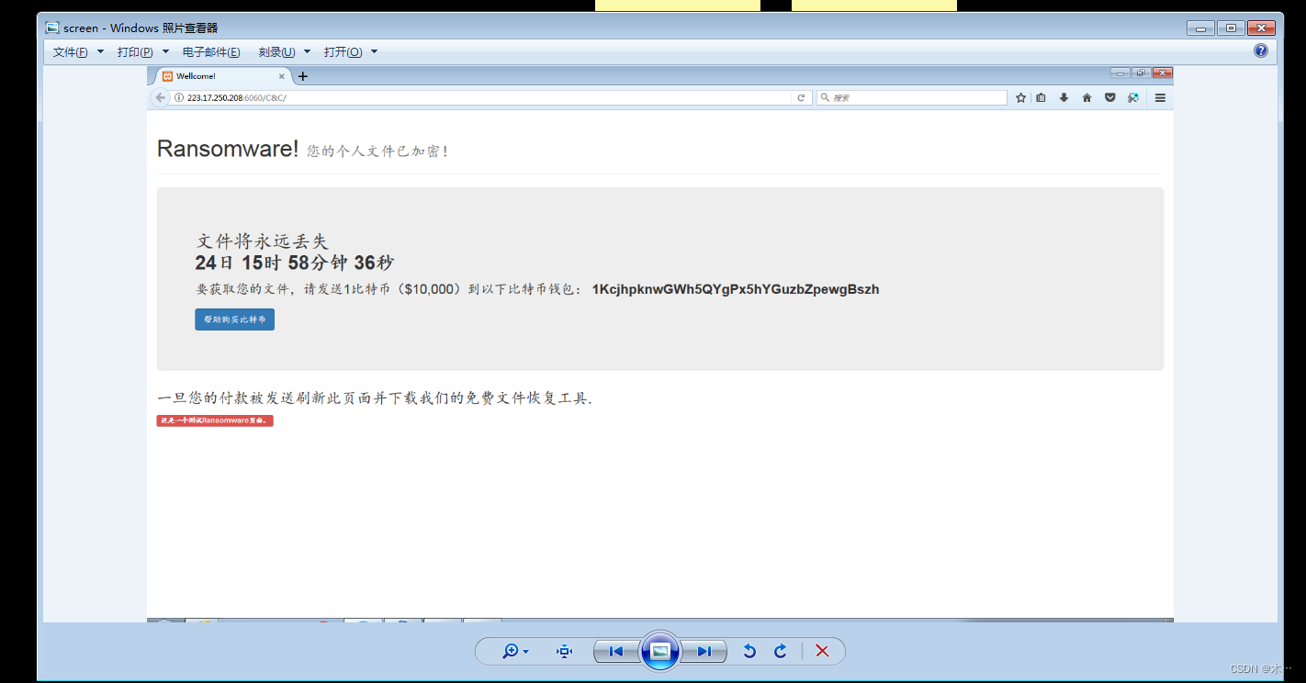1306x683 pixels.
Task: Click the red 这是一个测试Ransomware页面 label
Action: click(x=215, y=420)
